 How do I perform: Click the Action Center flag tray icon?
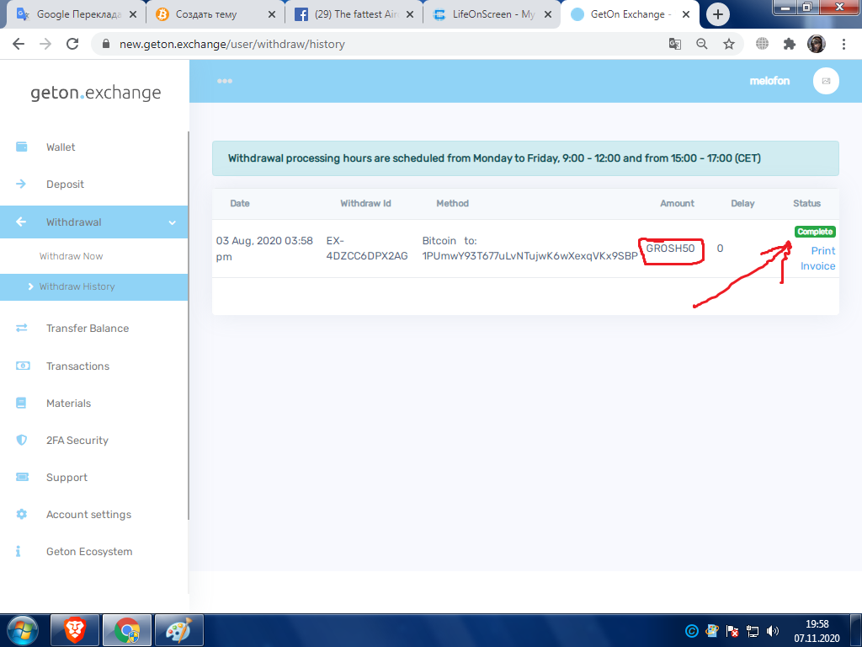[x=732, y=631]
